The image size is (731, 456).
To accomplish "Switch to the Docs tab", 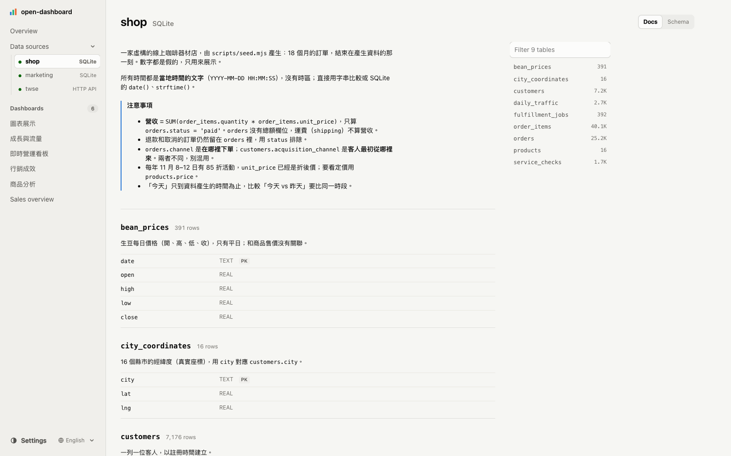I will click(650, 22).
